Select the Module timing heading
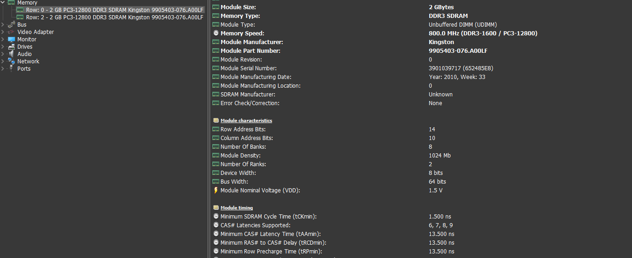Image resolution: width=632 pixels, height=258 pixels. pyautogui.click(x=237, y=208)
